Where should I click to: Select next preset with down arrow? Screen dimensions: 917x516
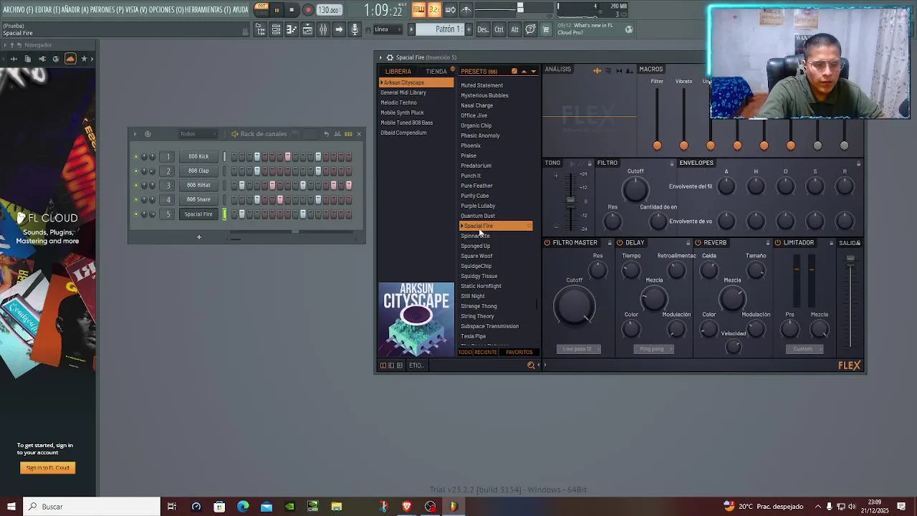pyautogui.click(x=533, y=71)
